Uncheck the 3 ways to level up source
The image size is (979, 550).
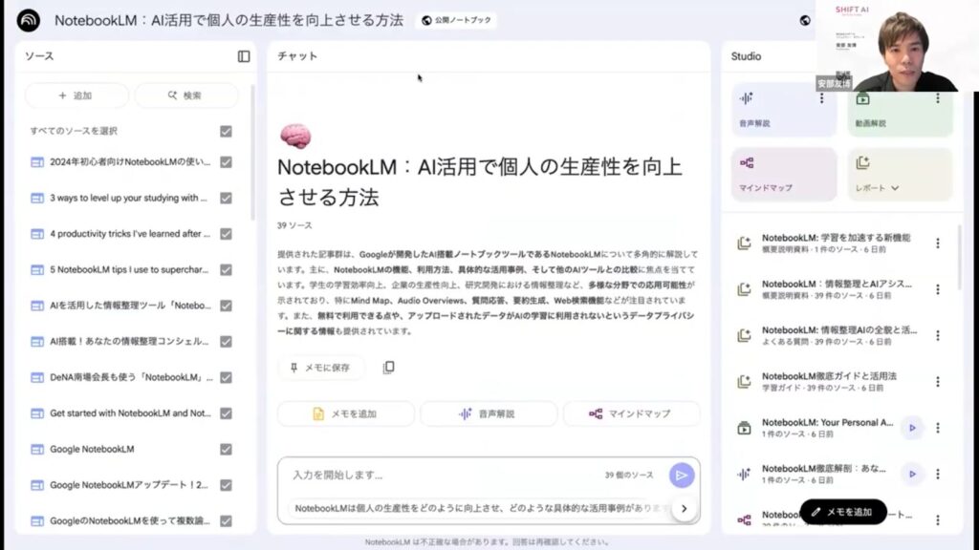coord(226,198)
